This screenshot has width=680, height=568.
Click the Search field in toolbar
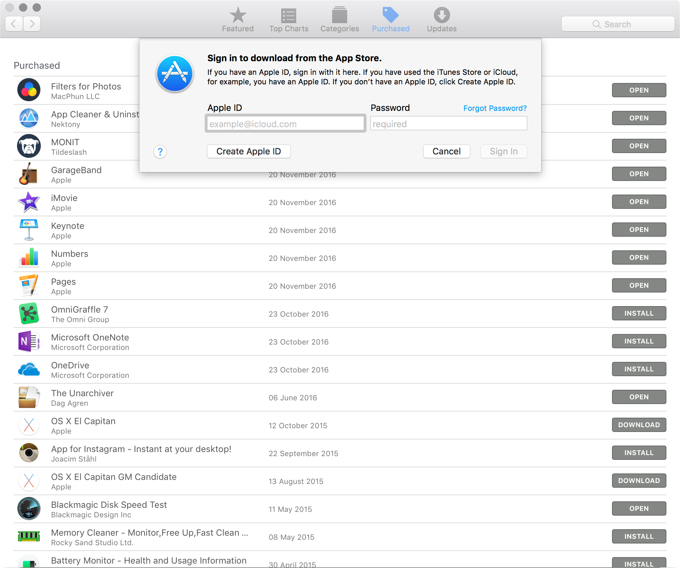[x=618, y=24]
